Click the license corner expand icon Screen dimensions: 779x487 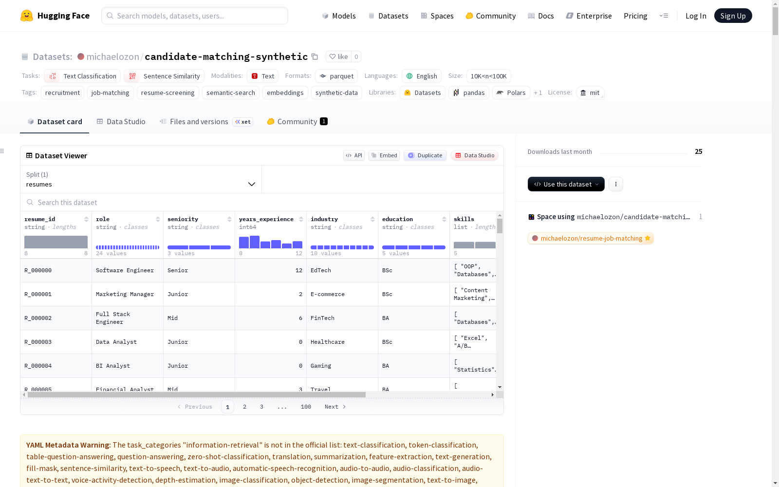[602, 97]
